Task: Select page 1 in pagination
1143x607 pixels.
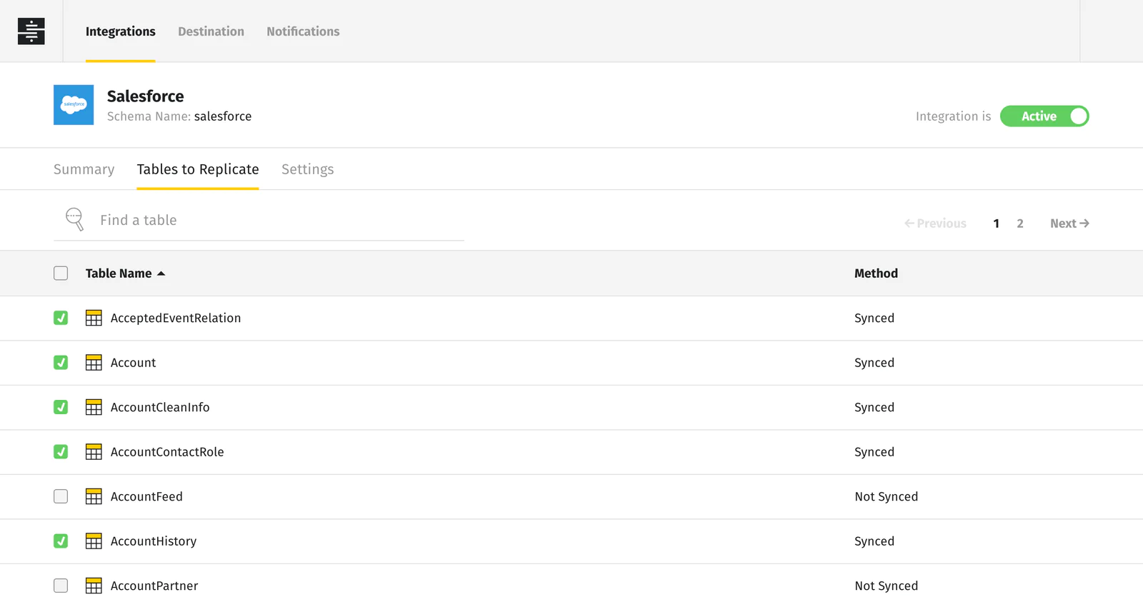Action: pos(996,224)
